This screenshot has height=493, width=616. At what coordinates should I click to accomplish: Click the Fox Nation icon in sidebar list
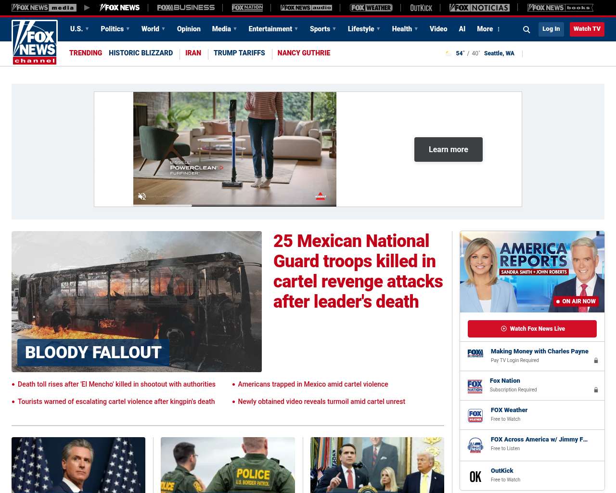tap(475, 386)
